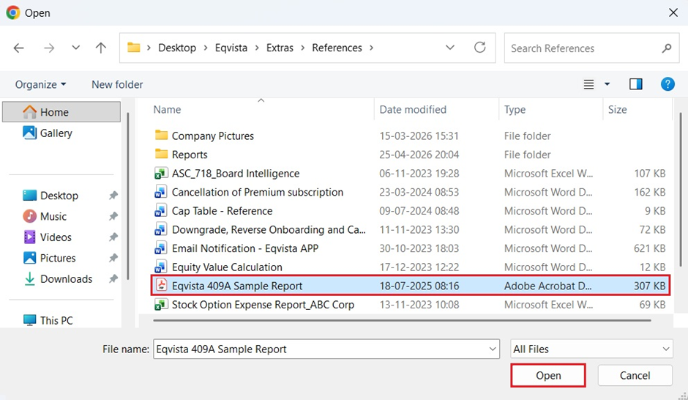Image resolution: width=688 pixels, height=400 pixels.
Task: Click 621 KB size cell
Action: (x=649, y=248)
